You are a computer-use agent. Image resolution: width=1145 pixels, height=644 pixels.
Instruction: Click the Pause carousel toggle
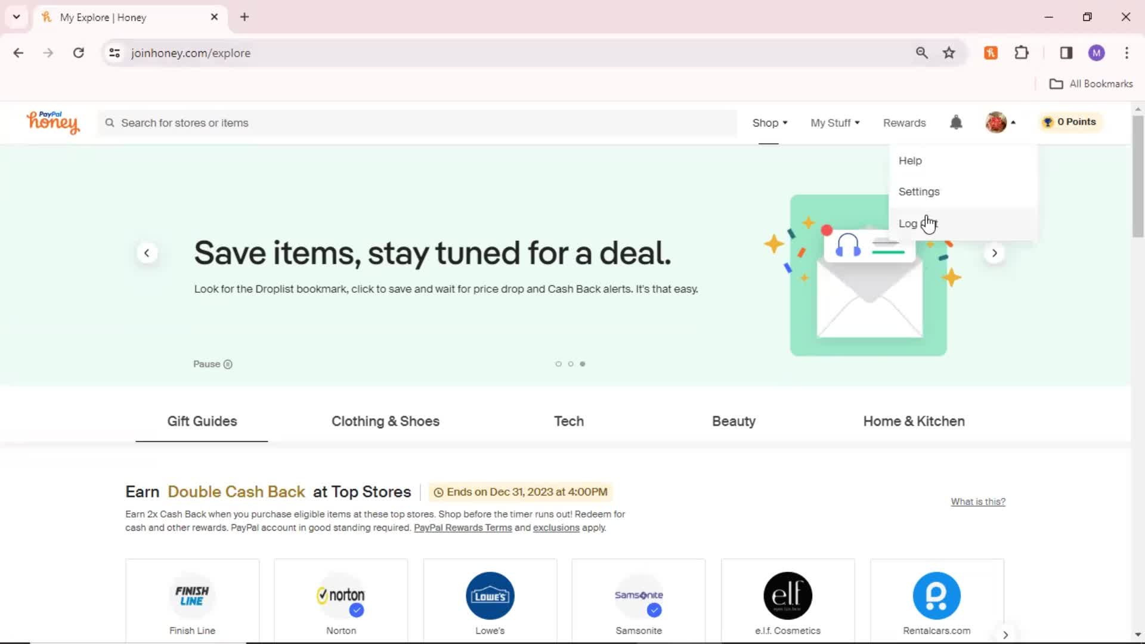pyautogui.click(x=213, y=363)
